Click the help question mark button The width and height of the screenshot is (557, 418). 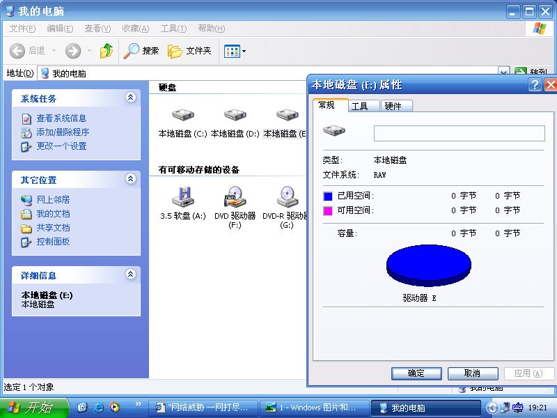pos(535,85)
